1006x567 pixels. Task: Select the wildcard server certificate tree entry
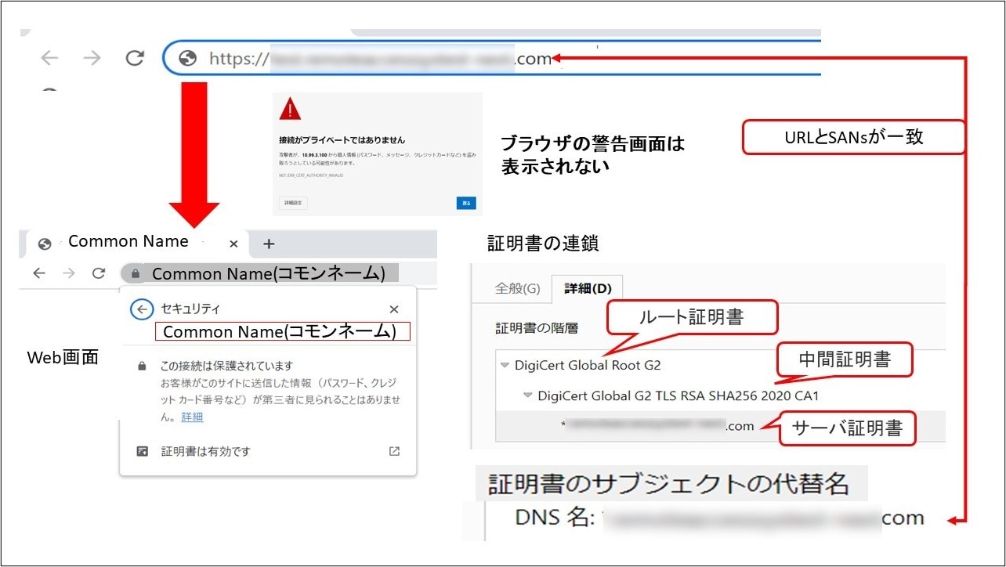click(658, 426)
